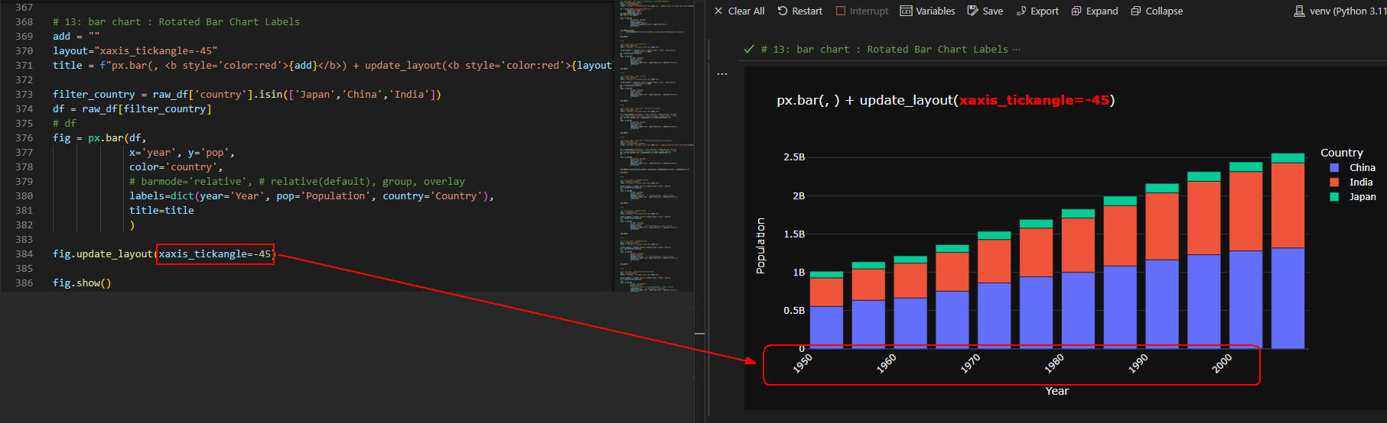Click the rotated 1990 x-axis tick label
The width and height of the screenshot is (1387, 423).
tap(1138, 363)
